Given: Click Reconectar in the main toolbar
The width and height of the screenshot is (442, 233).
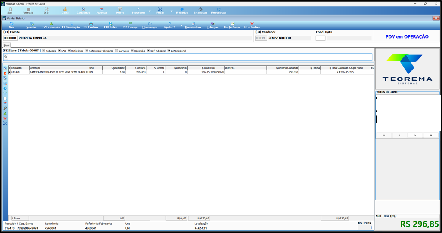Looking at the screenshot, I should click(x=219, y=11).
